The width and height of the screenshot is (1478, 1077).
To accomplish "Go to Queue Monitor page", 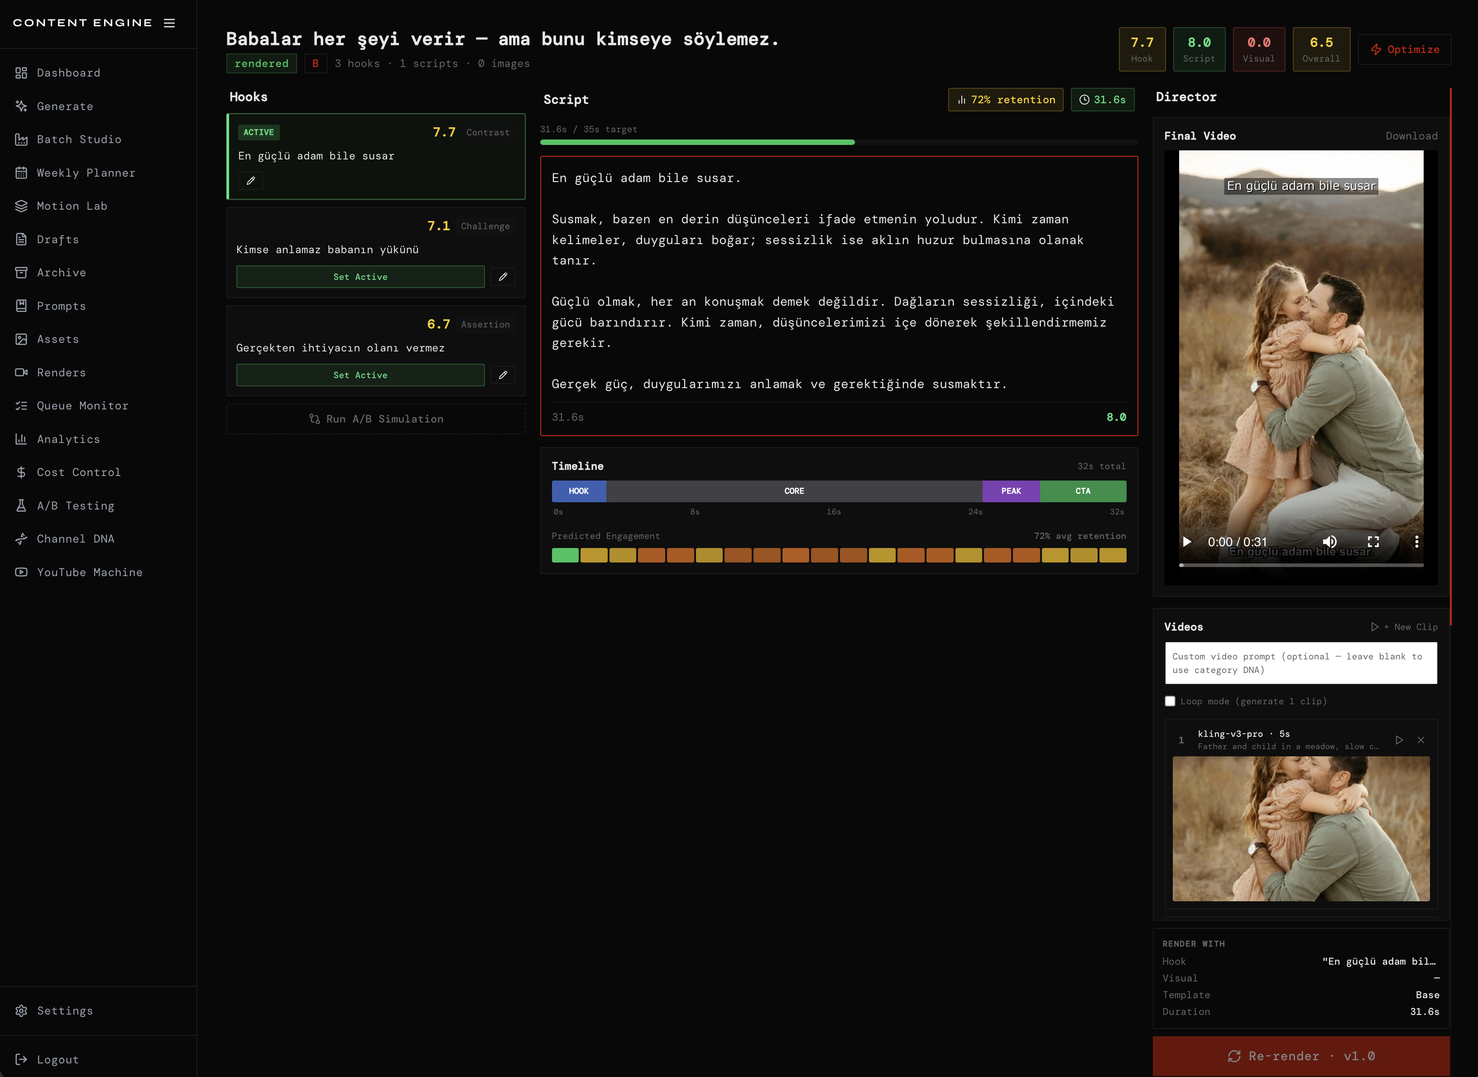I will (82, 405).
